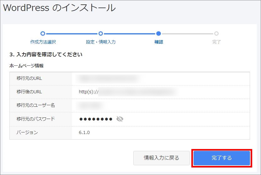Click the blurred 移行元のユーザー名 value

click(91, 105)
